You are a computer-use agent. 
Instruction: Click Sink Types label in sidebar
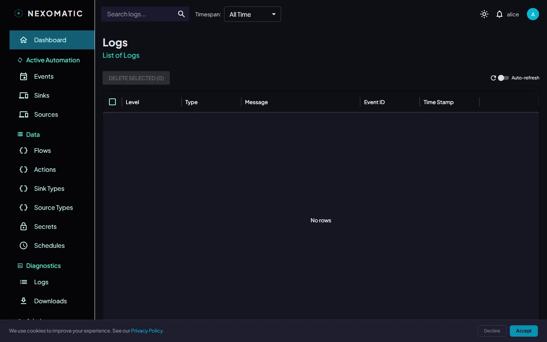[49, 189]
